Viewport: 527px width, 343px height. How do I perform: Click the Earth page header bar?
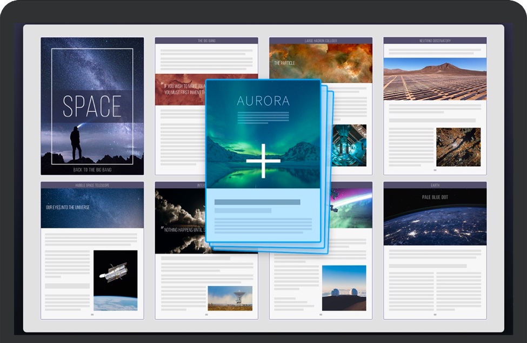pyautogui.click(x=435, y=185)
